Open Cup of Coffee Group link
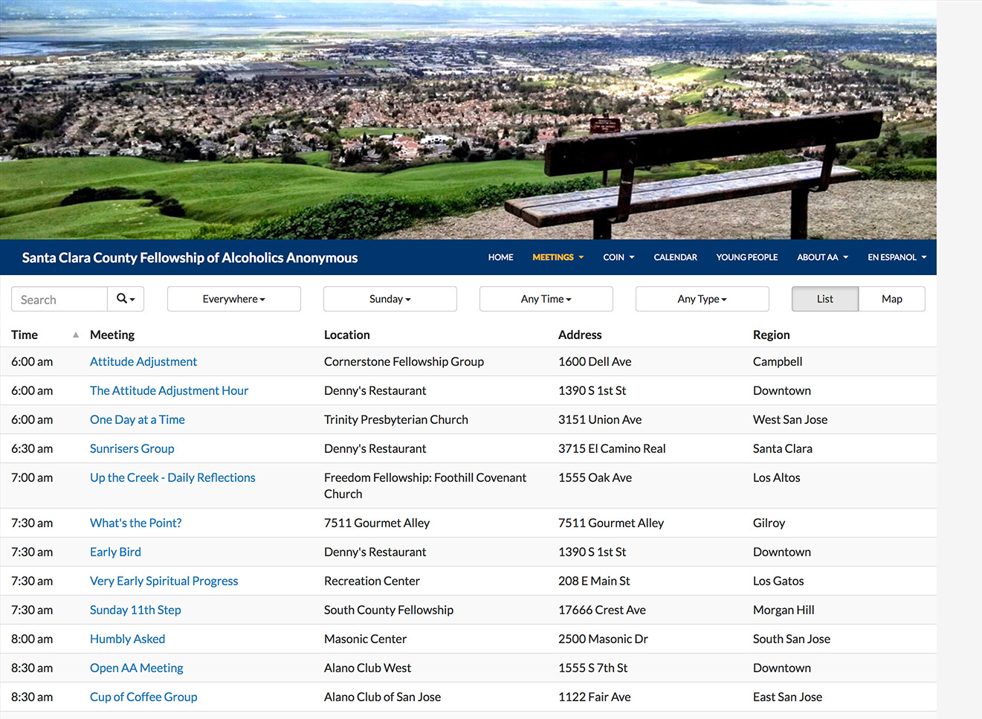Image resolution: width=982 pixels, height=719 pixels. pos(143,697)
